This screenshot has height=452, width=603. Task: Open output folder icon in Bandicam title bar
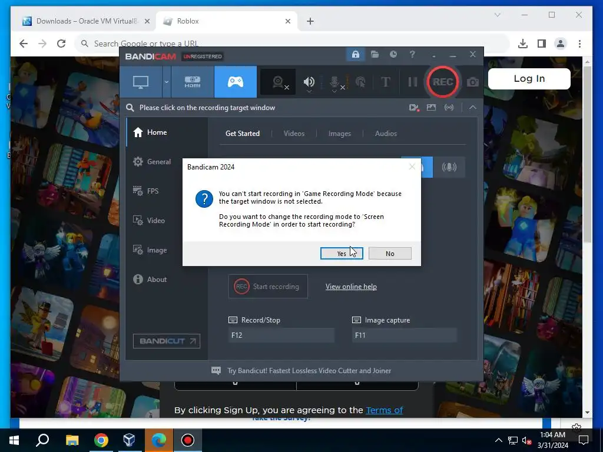(x=375, y=55)
